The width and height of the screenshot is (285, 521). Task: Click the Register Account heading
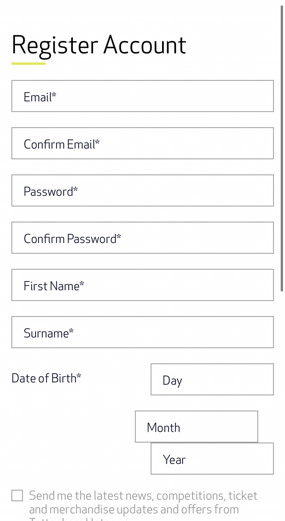pos(98,45)
